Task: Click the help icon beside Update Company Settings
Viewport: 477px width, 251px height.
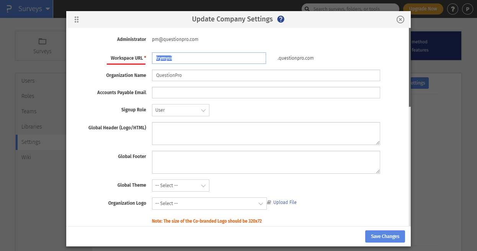Action: pos(281,19)
